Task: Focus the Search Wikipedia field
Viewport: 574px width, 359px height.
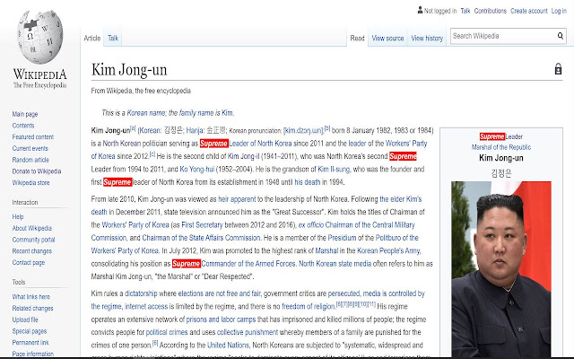Action: [503, 36]
